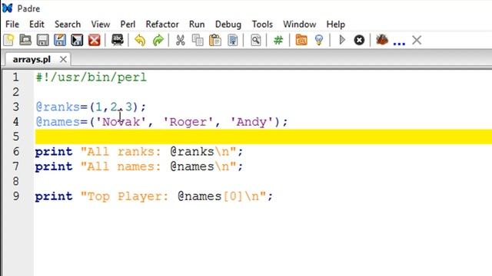Click the green Redo arrow icon
492x276 pixels.
pos(158,41)
